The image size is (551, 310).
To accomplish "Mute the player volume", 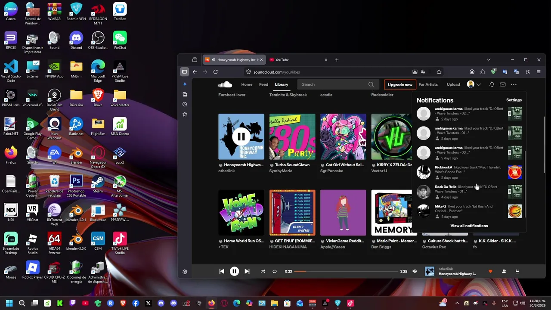I will (x=415, y=271).
